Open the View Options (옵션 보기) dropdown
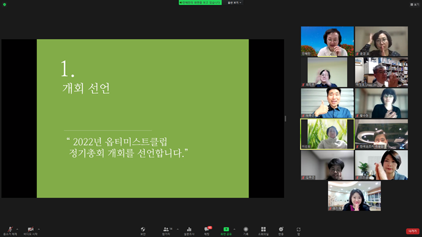 point(235,2)
